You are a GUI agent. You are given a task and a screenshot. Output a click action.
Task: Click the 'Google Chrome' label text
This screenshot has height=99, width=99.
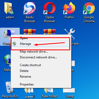[89, 19]
